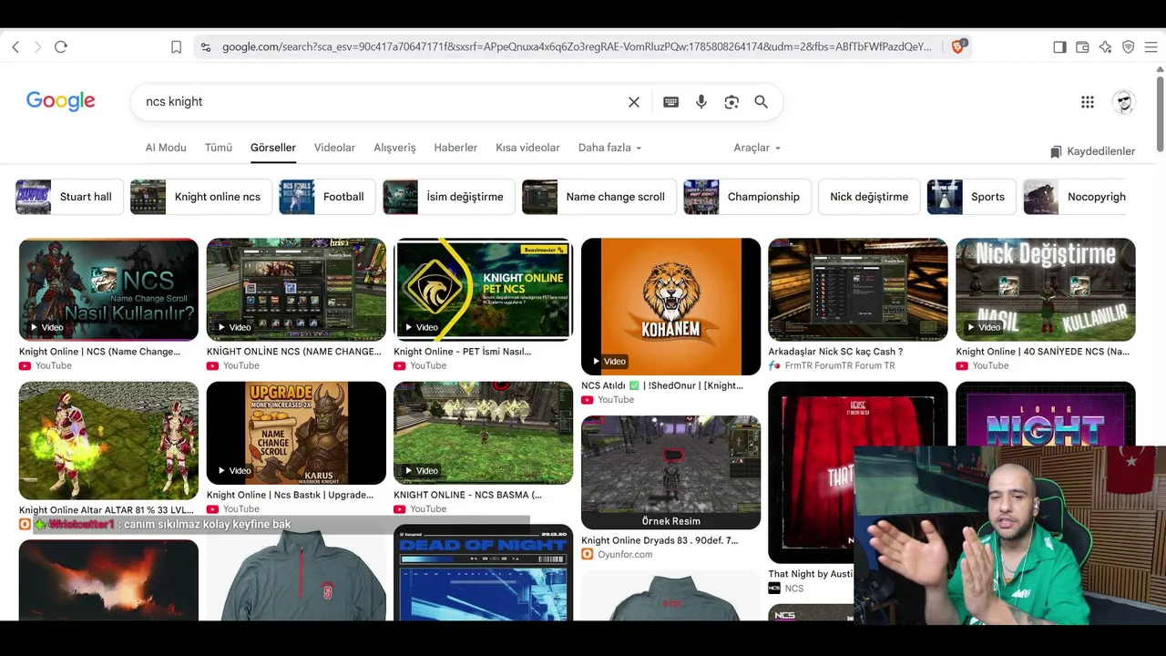
Task: Click the URL address bar
Action: pos(577,46)
